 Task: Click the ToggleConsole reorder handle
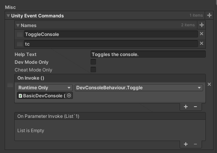click(x=20, y=34)
